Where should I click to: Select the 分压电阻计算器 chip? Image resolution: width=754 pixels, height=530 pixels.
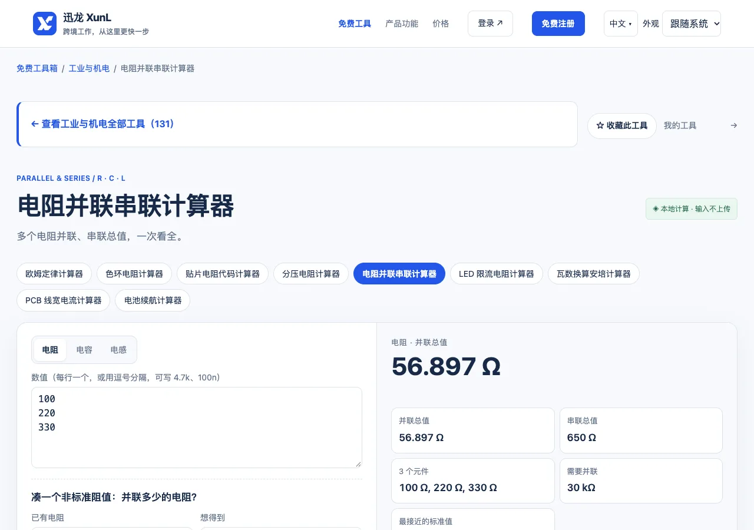[x=311, y=274]
